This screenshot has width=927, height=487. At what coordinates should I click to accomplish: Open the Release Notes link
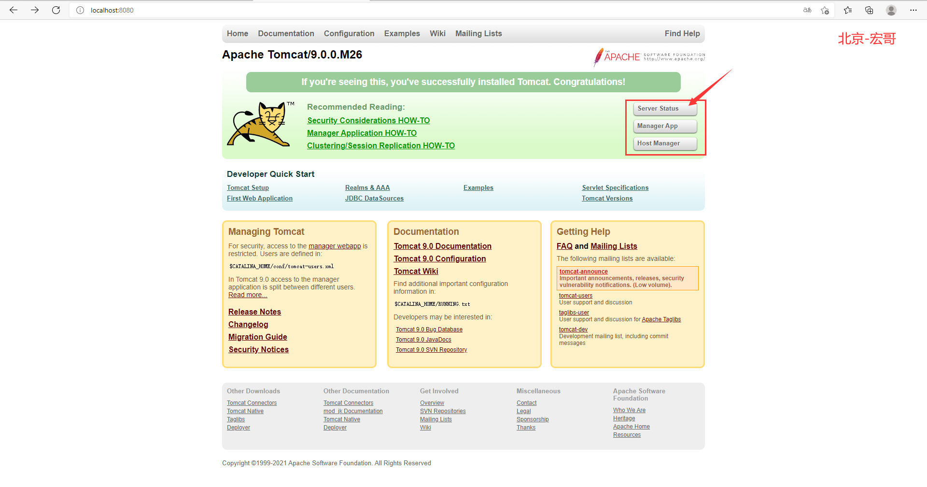[254, 312]
